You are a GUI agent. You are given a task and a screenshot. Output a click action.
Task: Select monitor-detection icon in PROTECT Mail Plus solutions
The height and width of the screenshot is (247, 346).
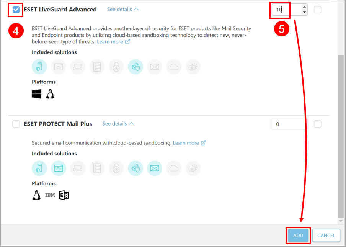click(193, 168)
